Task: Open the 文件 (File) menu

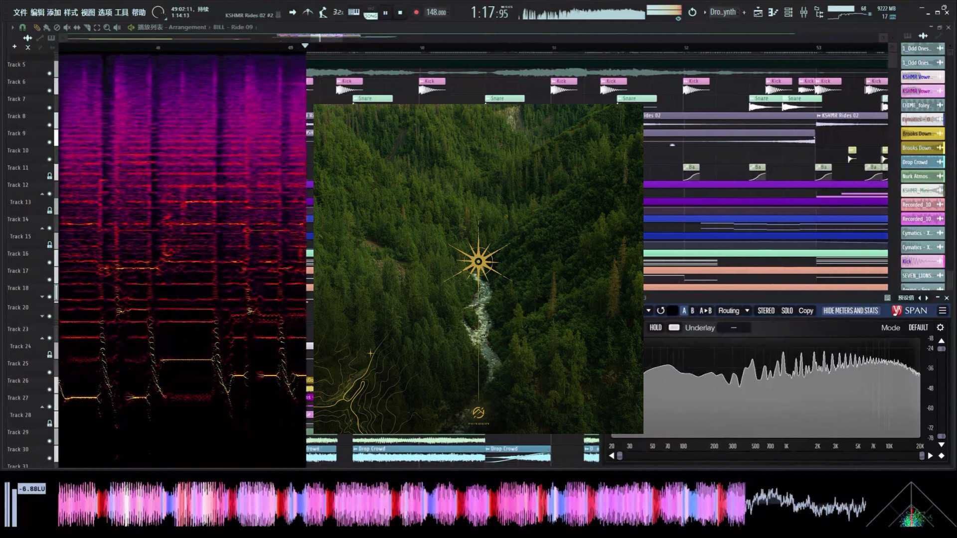Action: (20, 12)
